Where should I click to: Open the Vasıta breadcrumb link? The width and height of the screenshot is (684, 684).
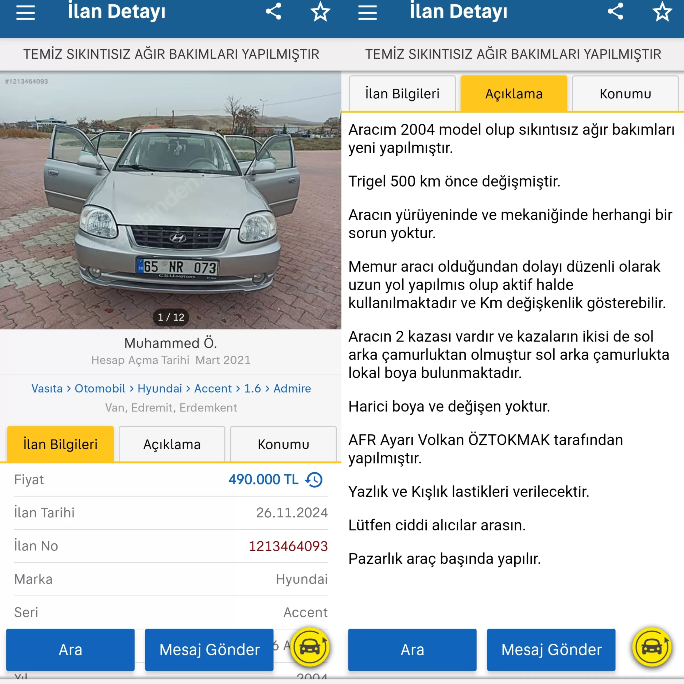[47, 388]
